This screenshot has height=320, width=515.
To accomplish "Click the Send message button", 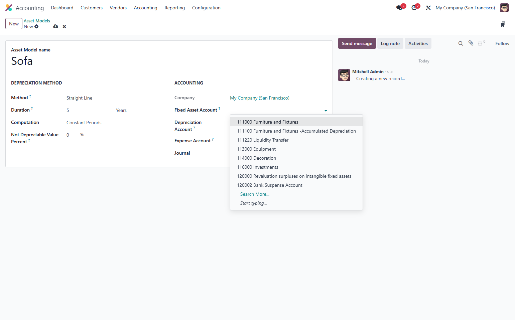I will click(x=357, y=43).
